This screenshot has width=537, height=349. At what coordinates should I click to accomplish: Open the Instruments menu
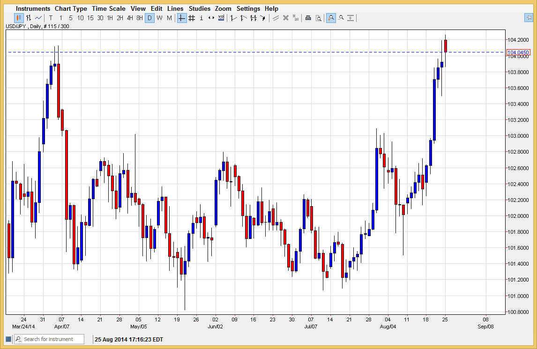(x=33, y=8)
